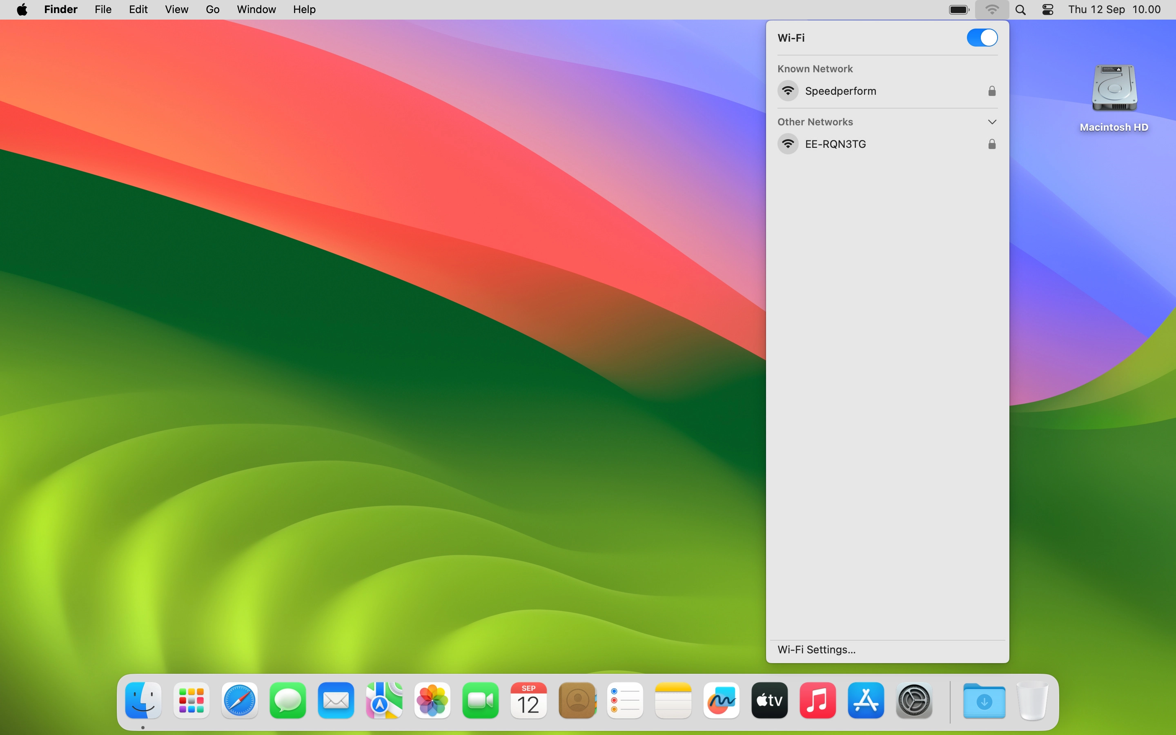Open the Go menu
Viewport: 1176px width, 735px height.
coord(212,10)
